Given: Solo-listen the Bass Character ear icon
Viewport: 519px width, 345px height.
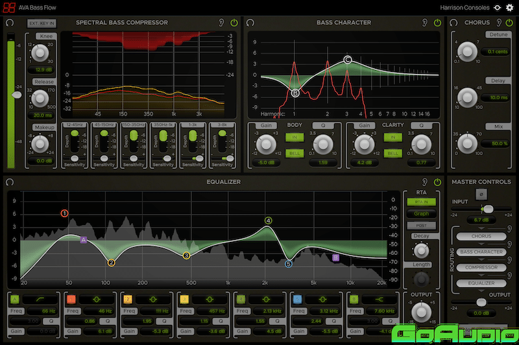Looking at the screenshot, I should 424,23.
